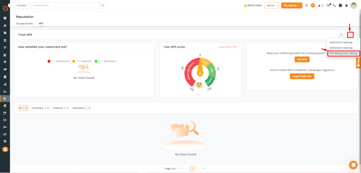Choose Notification Settings from the menu
Screen dimensions: 361x173
coord(341,48)
